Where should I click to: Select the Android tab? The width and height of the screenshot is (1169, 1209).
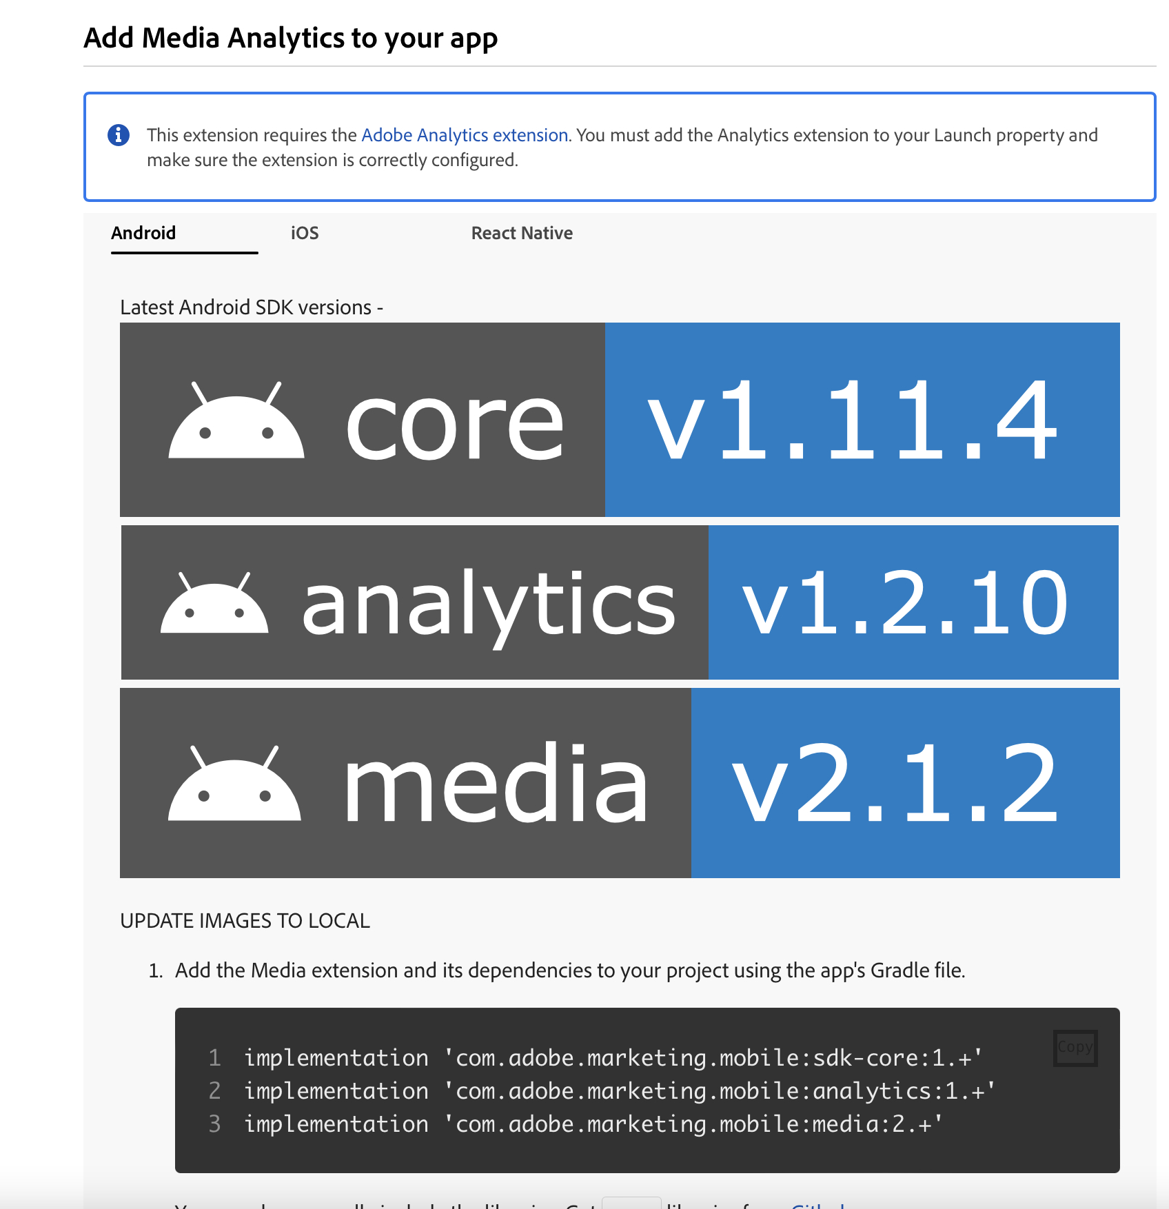tap(144, 233)
